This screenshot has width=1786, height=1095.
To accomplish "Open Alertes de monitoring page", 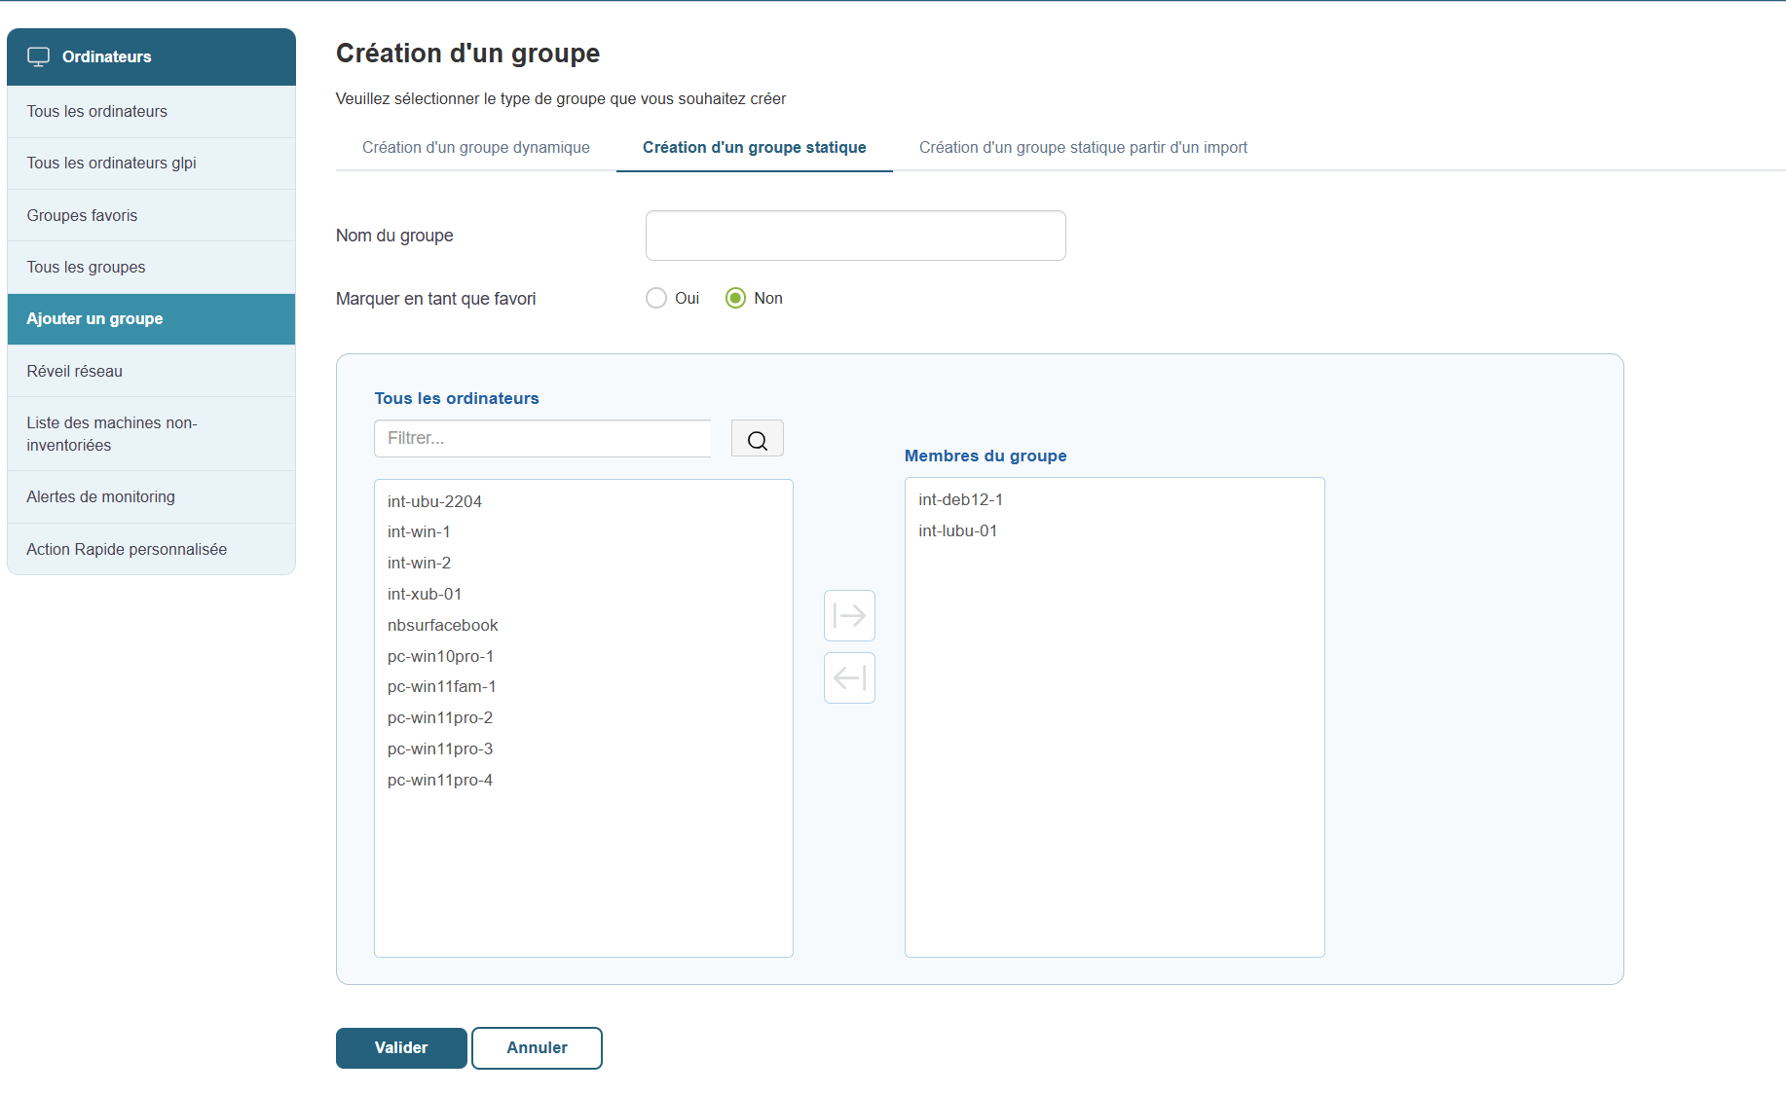I will (101, 496).
